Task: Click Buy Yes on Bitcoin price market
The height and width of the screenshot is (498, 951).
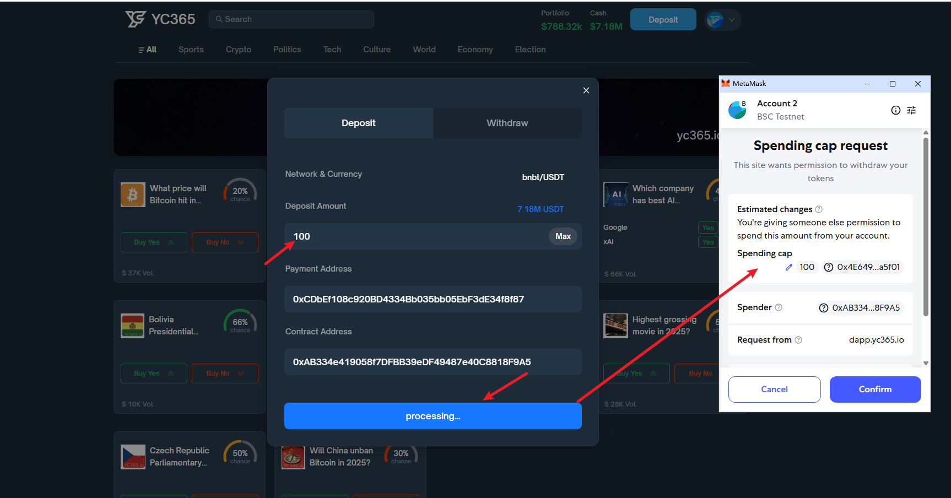Action: coord(154,242)
